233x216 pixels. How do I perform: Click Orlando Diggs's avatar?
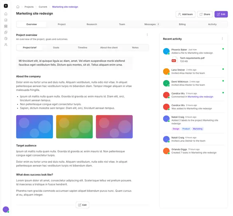(x=166, y=151)
